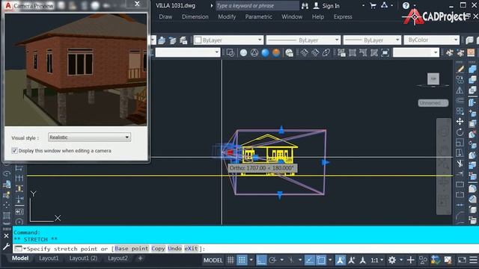479x269 pixels.
Task: Select the Erase tool in Modify toolbar
Action: click(x=460, y=69)
